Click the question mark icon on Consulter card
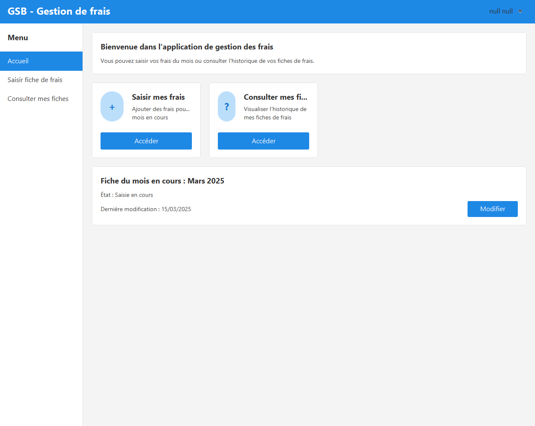Screen dimensions: 535x426 pos(227,107)
